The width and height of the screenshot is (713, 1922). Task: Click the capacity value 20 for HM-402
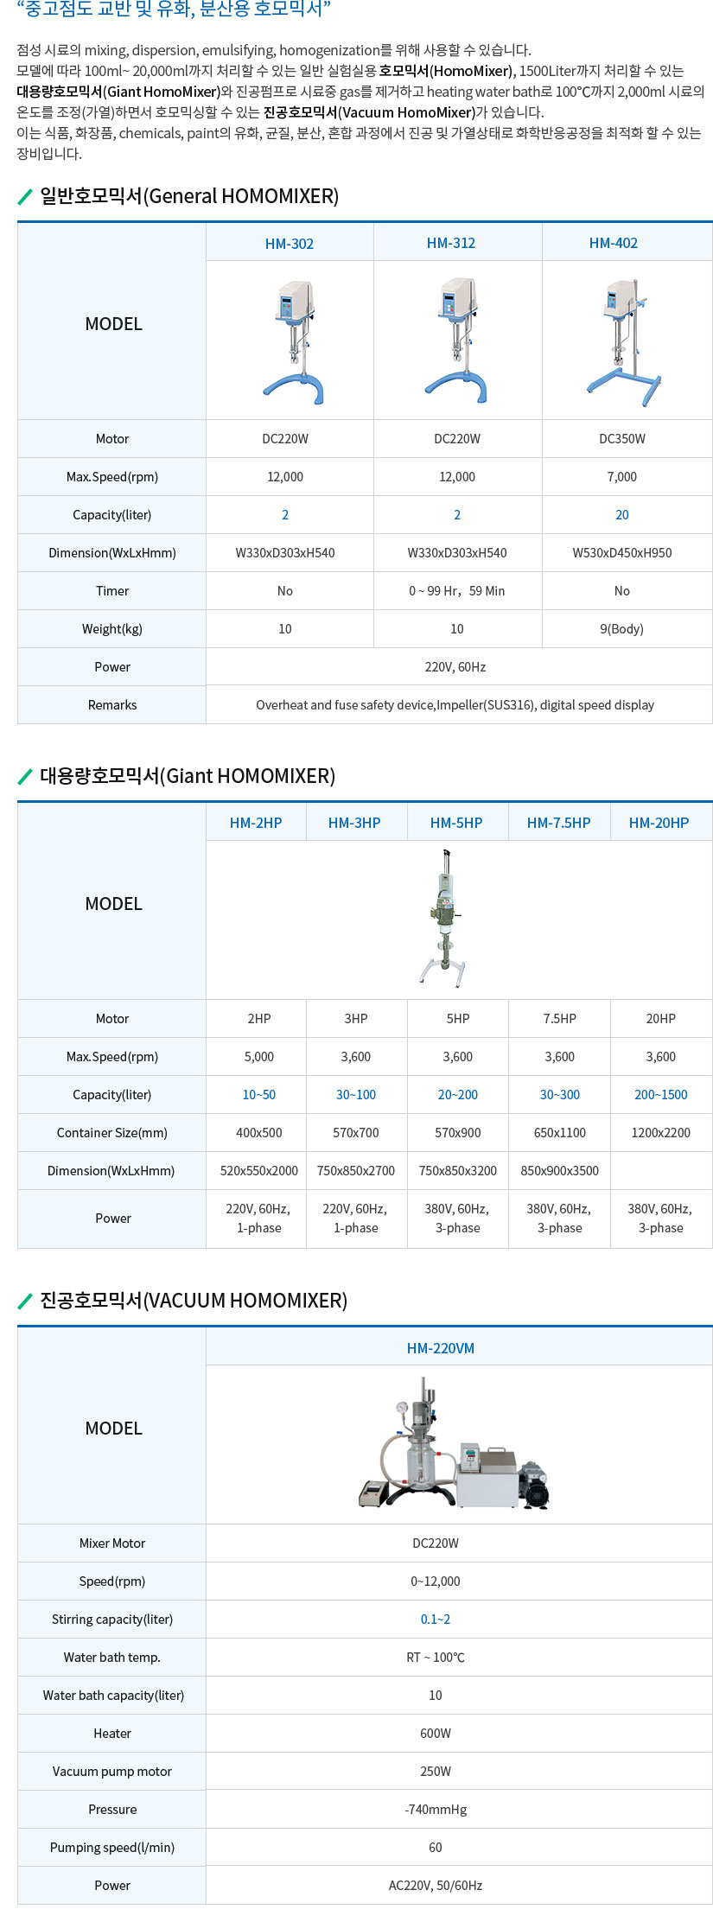[622, 515]
